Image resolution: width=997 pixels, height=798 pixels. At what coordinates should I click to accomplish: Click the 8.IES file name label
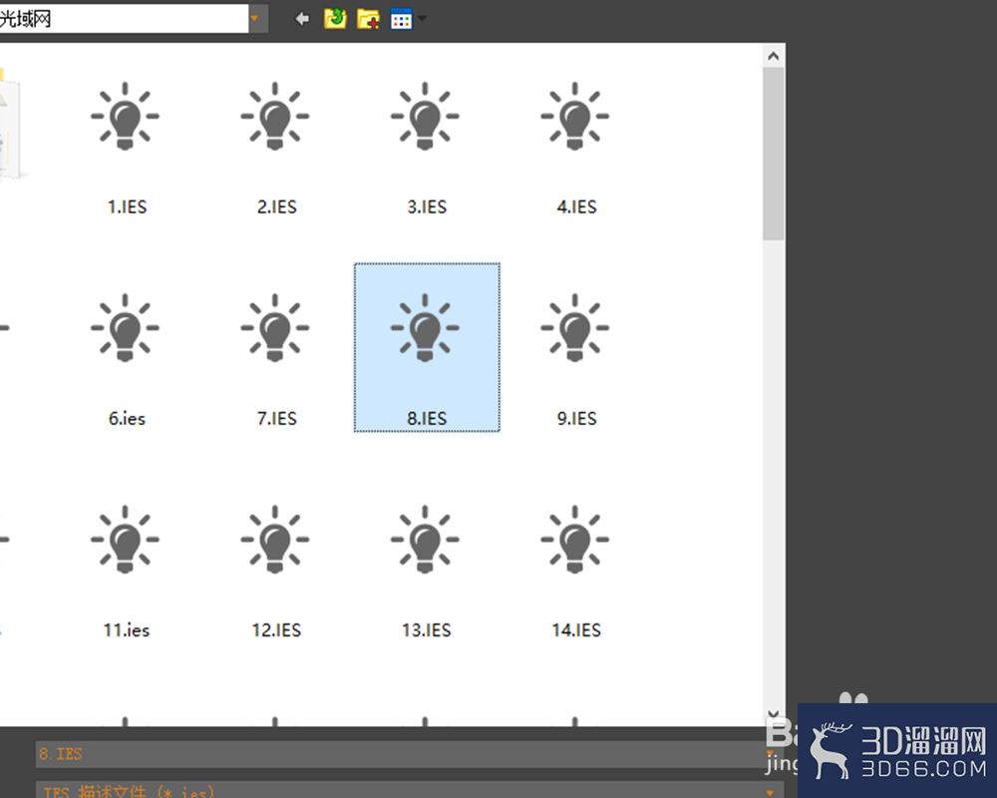click(x=427, y=418)
